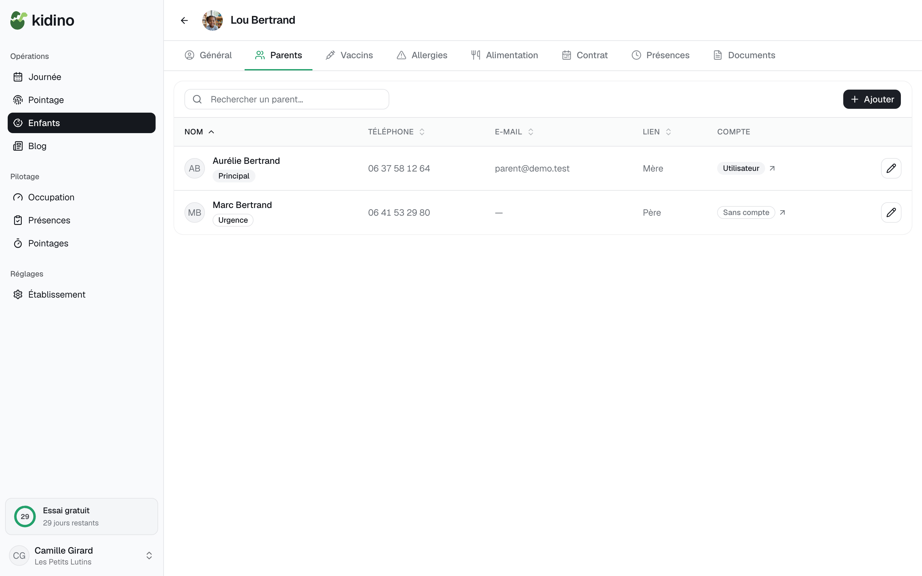Viewport: 922px width, 576px height.
Task: Open the Alimentation tab
Action: point(505,55)
